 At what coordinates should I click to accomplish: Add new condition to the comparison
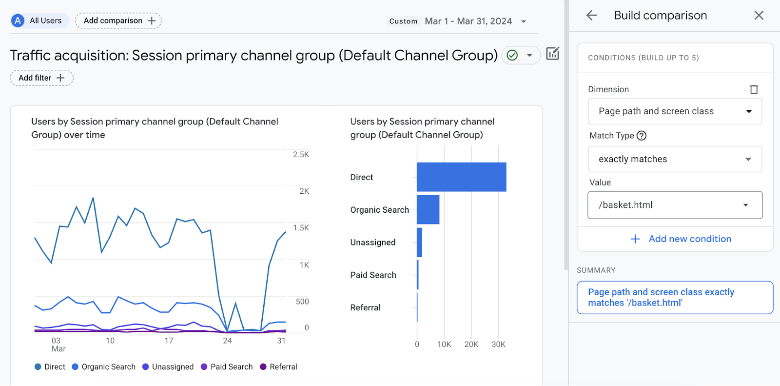pos(681,239)
